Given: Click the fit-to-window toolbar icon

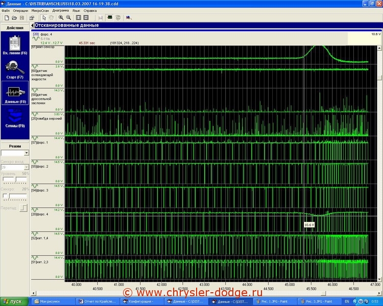Looking at the screenshot, I should 79,17.
